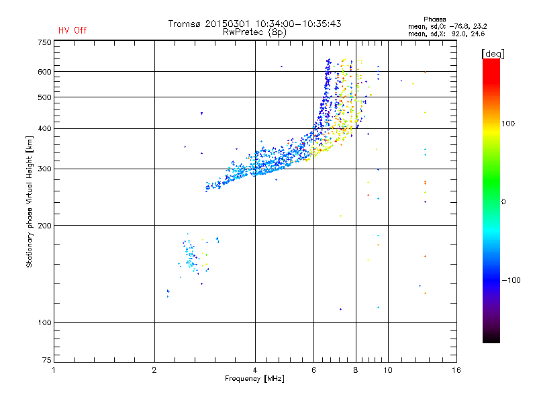Click the 4 MHz x-axis label

[255, 370]
